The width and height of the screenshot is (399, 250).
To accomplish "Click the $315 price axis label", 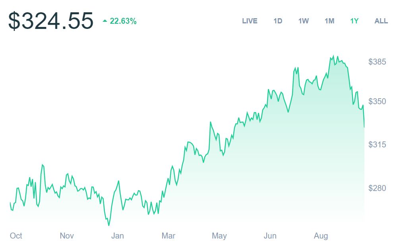I will click(378, 145).
